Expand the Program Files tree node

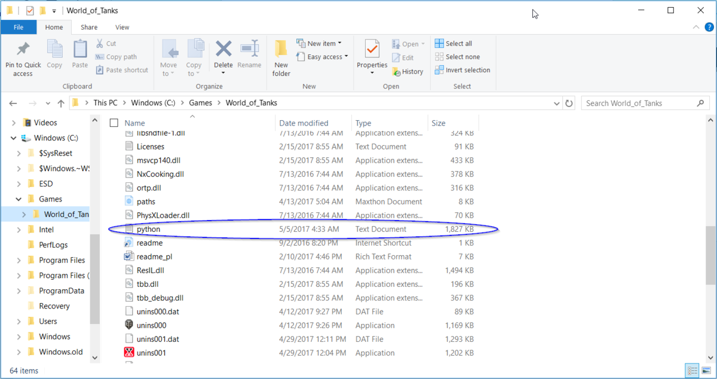click(x=20, y=260)
